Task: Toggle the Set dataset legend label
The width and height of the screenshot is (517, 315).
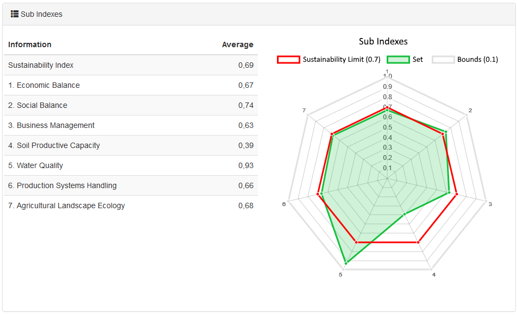Action: pyautogui.click(x=418, y=60)
